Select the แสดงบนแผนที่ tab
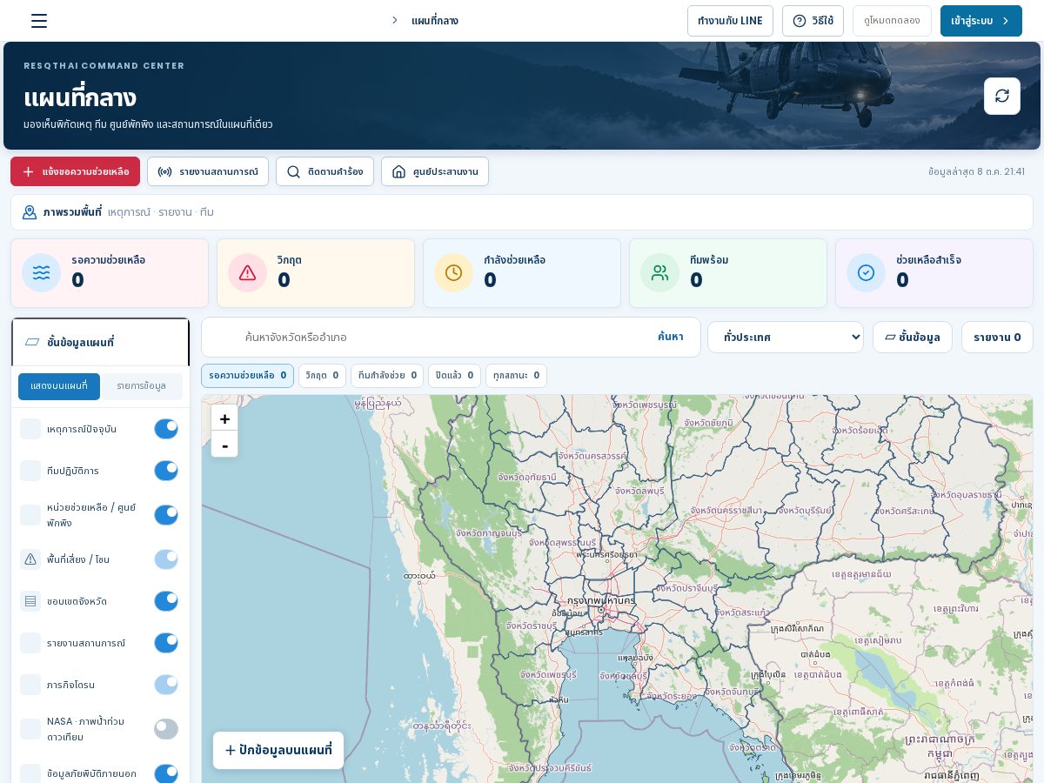This screenshot has height=783, width=1044. click(59, 386)
